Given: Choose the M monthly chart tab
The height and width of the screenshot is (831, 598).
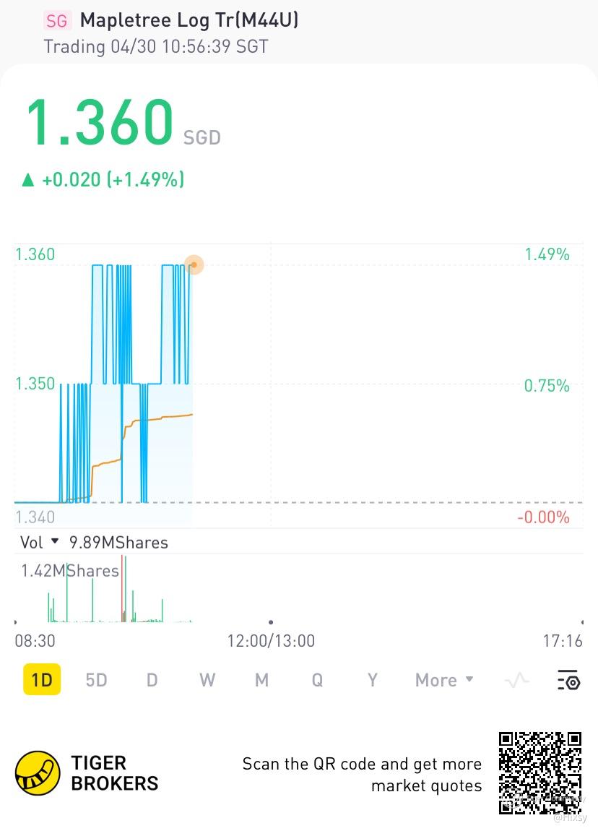Looking at the screenshot, I should point(261,680).
